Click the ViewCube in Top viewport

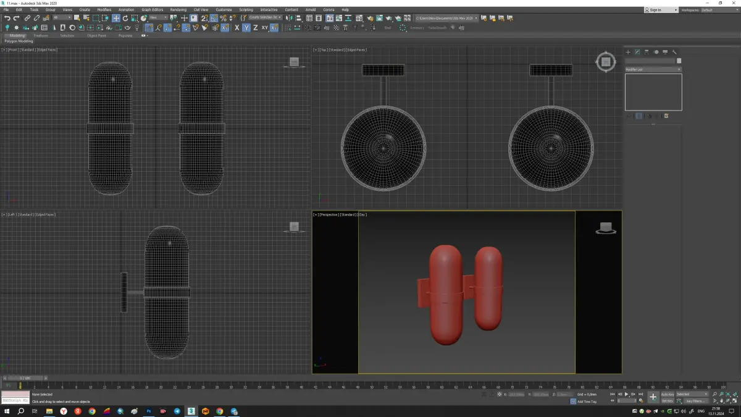(x=606, y=61)
